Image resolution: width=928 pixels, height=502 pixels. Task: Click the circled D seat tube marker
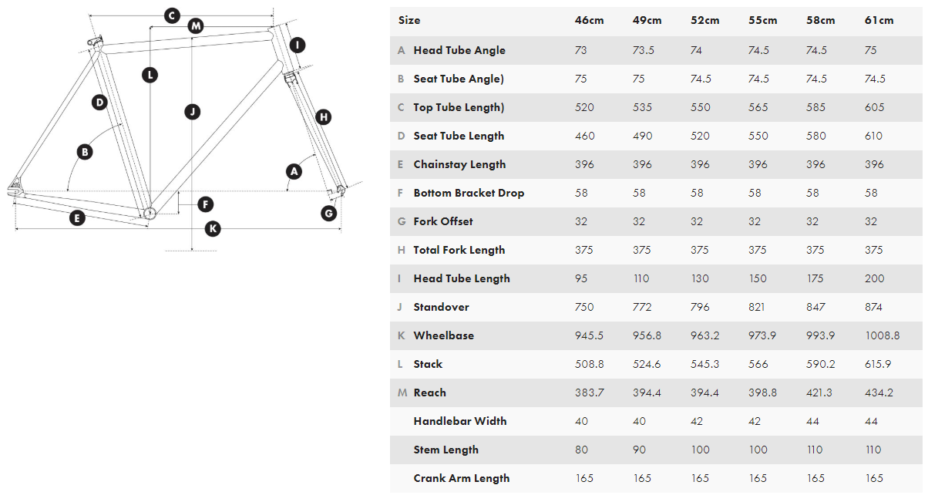[99, 102]
